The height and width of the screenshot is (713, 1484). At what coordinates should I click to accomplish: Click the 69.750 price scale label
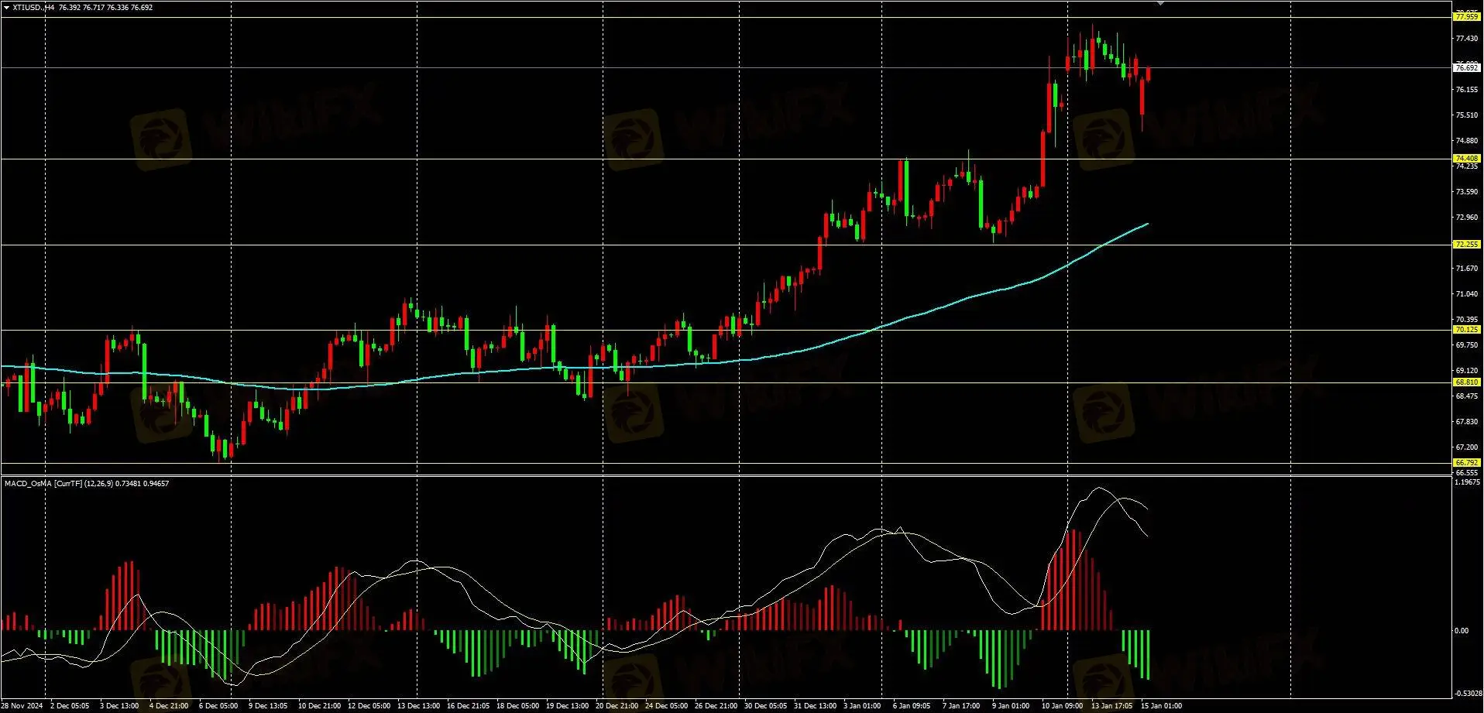(x=1467, y=345)
